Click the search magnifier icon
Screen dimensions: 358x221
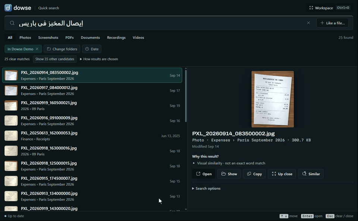point(12,23)
